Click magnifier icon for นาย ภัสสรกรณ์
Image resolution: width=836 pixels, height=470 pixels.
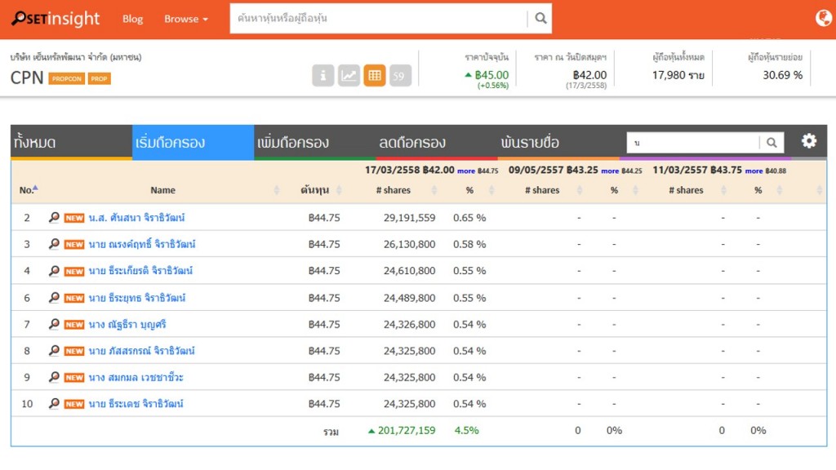point(54,351)
